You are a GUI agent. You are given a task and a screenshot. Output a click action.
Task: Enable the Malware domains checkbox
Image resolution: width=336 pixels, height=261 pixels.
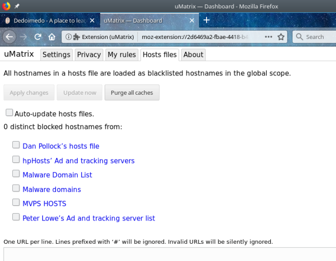click(16, 188)
